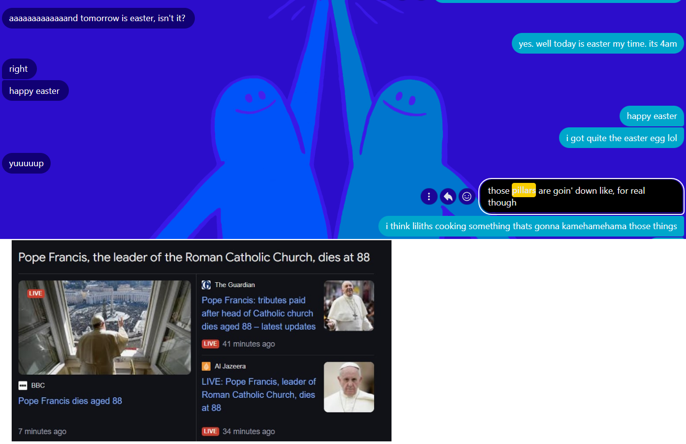Click the '7 minutes ago' timestamp
Image resolution: width=686 pixels, height=444 pixels.
click(x=42, y=431)
